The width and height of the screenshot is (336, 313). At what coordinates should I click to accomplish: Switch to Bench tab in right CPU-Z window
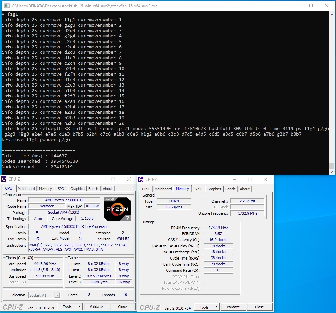230,189
